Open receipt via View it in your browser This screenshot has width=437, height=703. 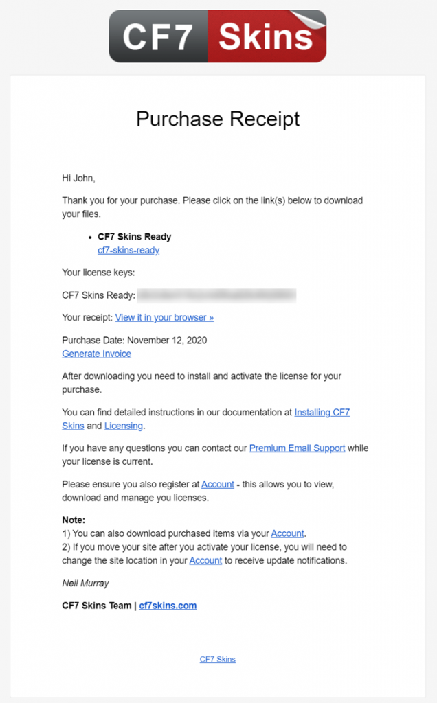pyautogui.click(x=164, y=318)
